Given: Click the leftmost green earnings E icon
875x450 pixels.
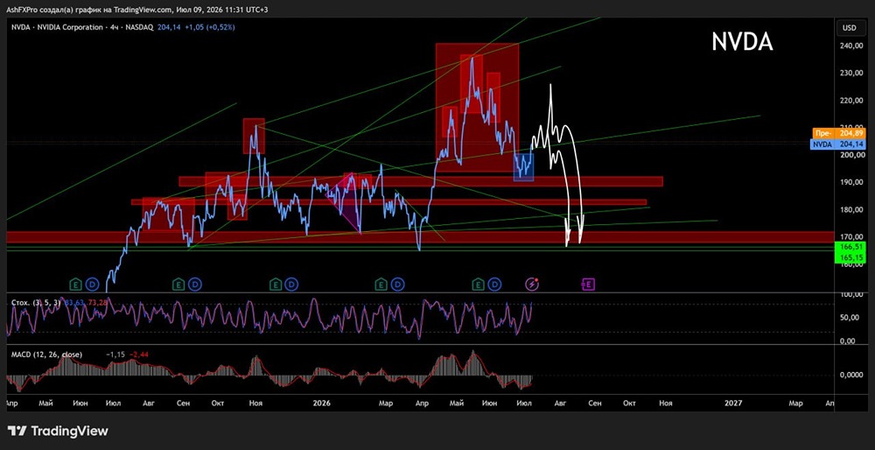Looking at the screenshot, I should [x=76, y=285].
